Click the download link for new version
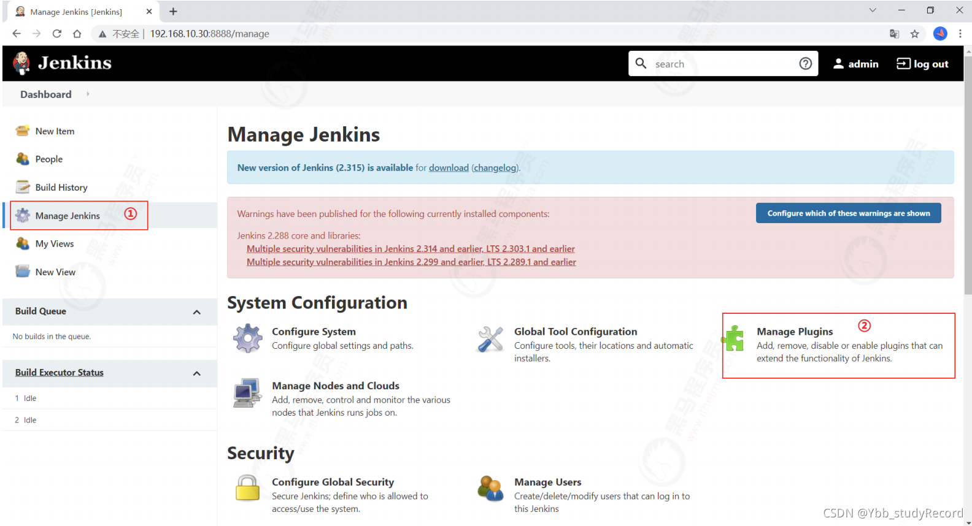This screenshot has height=526, width=972. [x=449, y=167]
